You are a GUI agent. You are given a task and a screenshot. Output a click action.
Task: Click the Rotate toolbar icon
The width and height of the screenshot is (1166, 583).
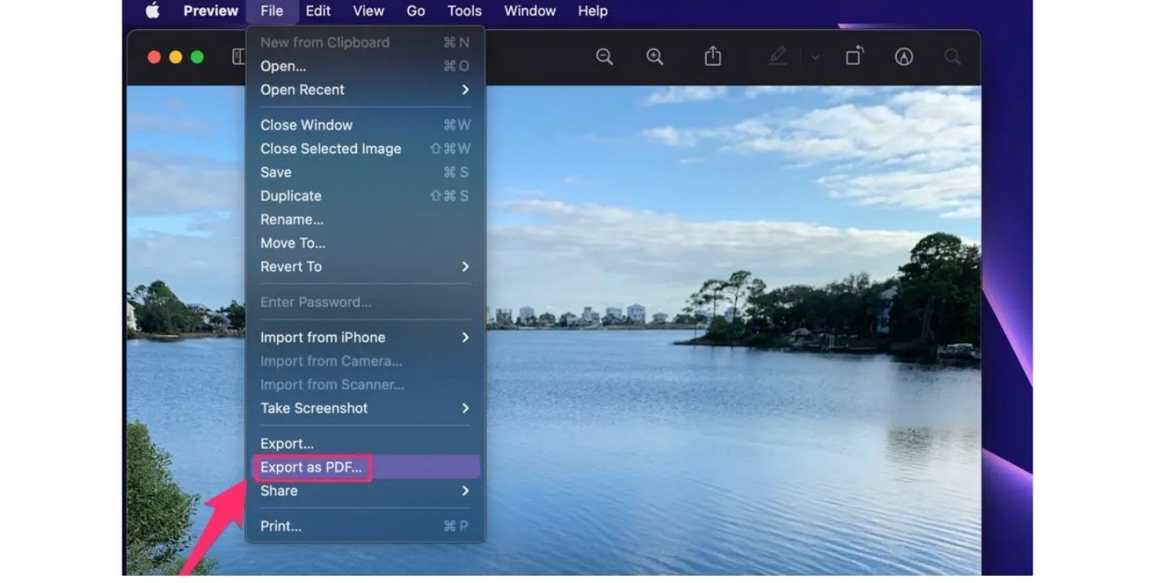[854, 56]
